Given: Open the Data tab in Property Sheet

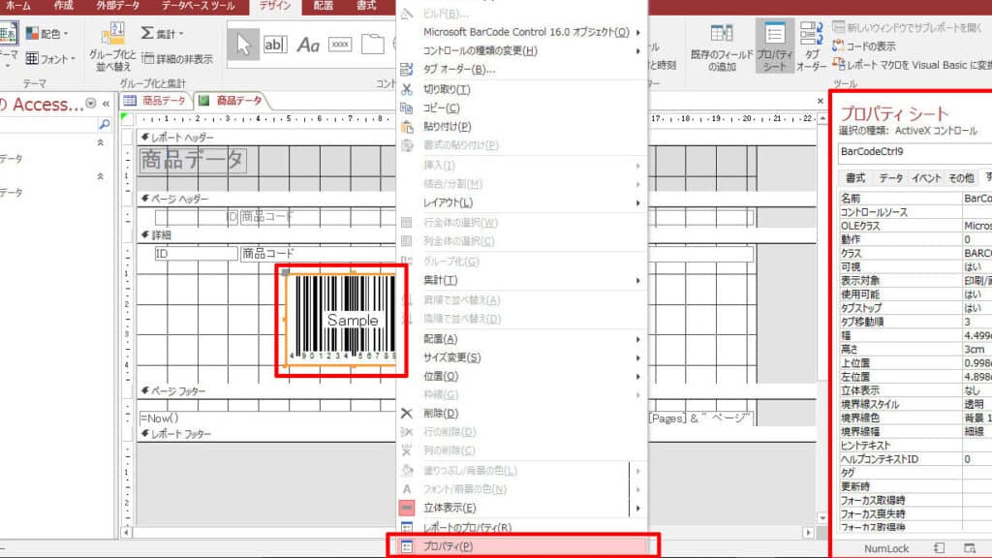Looking at the screenshot, I should [890, 178].
